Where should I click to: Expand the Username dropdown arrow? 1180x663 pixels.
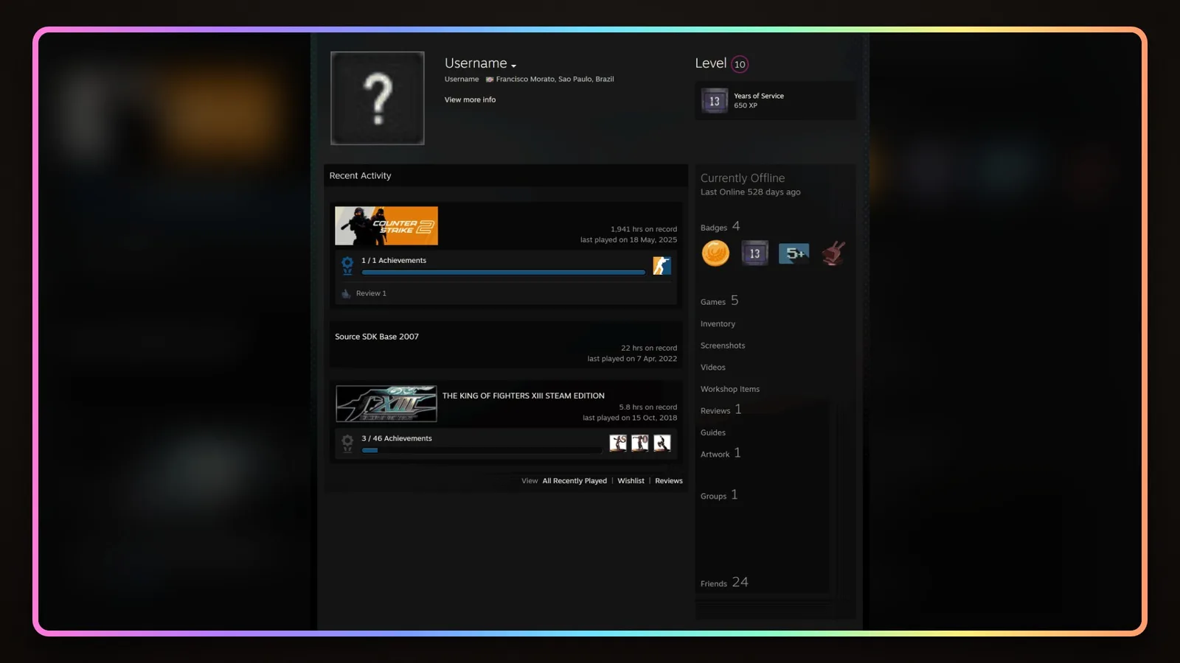(513, 66)
